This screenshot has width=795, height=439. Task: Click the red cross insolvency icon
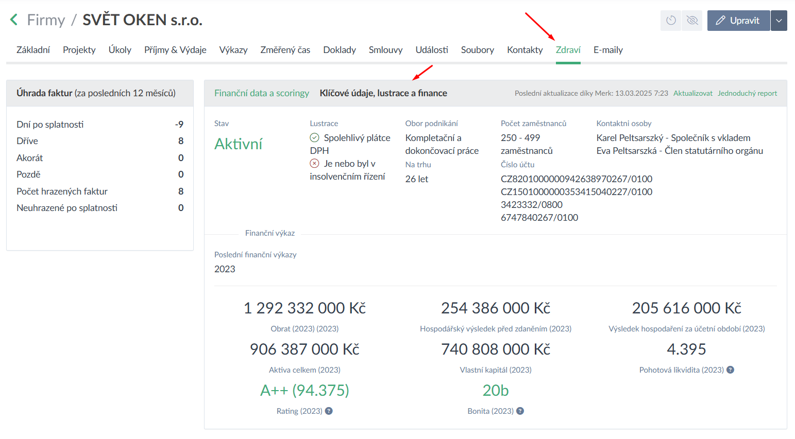[x=314, y=164]
